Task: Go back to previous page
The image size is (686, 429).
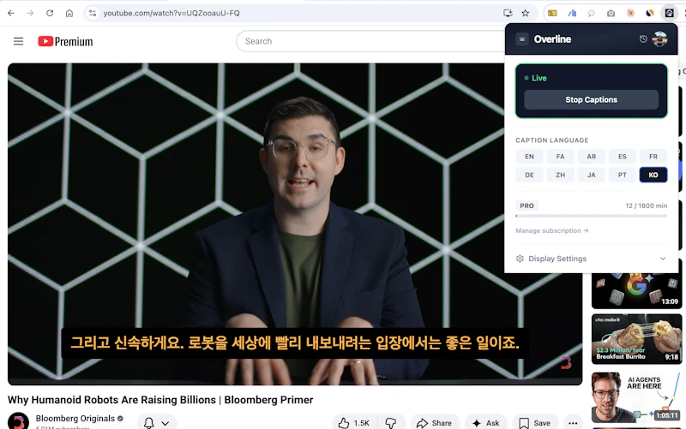Action: pyautogui.click(x=11, y=13)
